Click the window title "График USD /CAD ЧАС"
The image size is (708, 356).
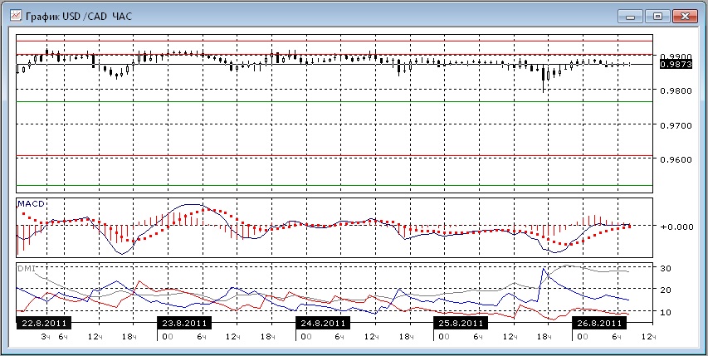pos(79,17)
